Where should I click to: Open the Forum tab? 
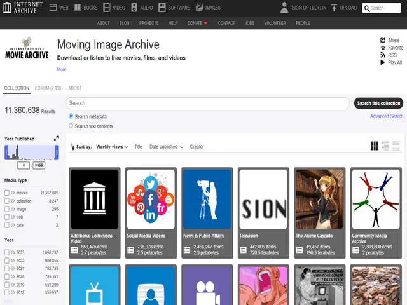coord(48,88)
